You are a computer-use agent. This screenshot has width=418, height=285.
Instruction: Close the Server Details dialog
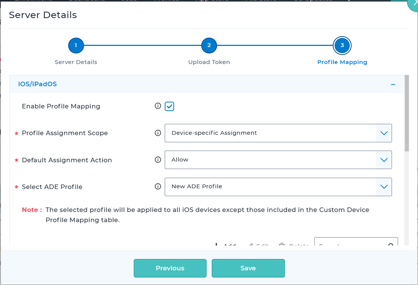point(414,4)
